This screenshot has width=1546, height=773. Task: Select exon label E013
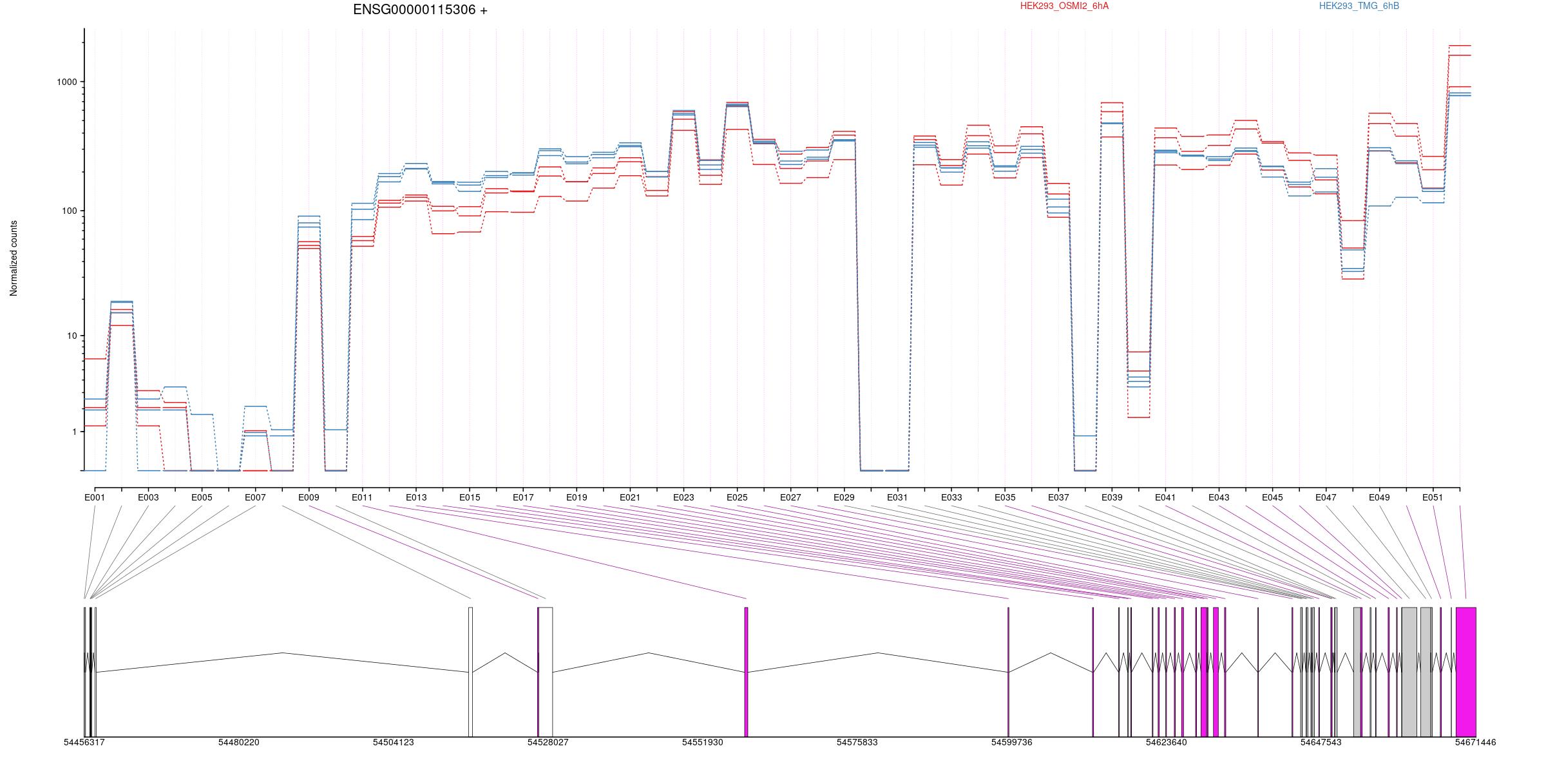coord(416,497)
